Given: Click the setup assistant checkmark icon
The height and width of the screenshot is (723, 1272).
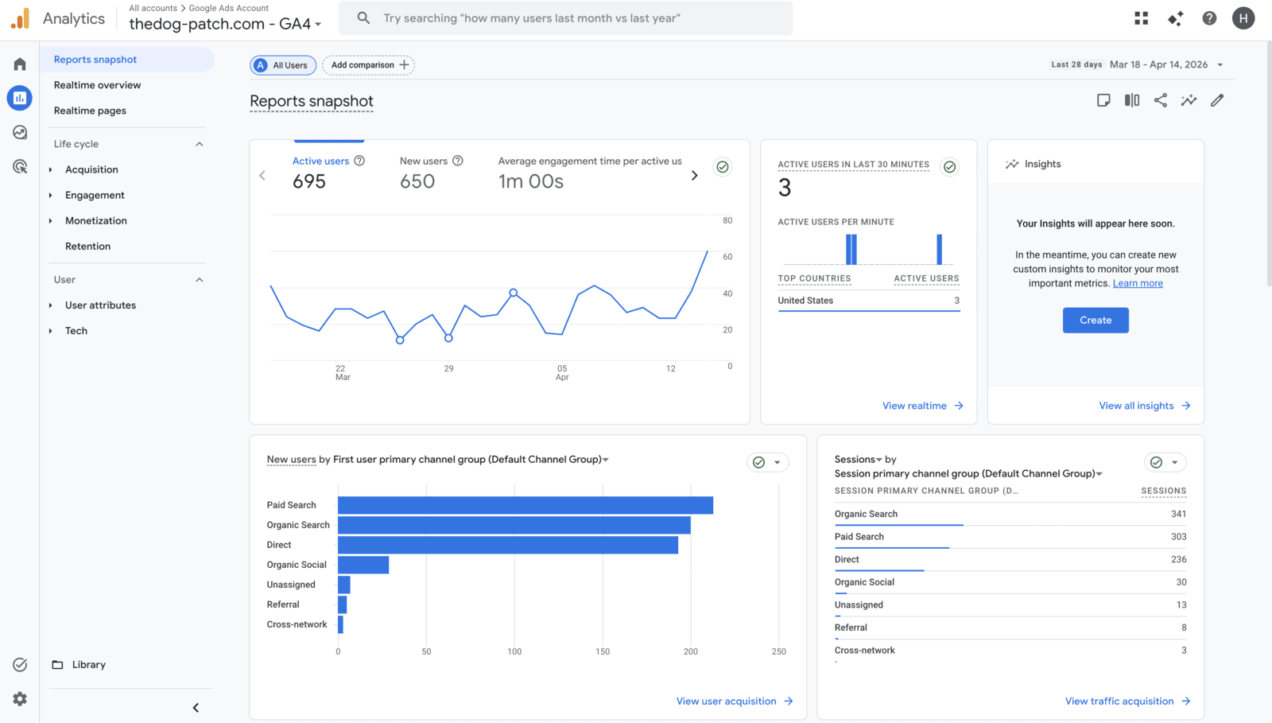Looking at the screenshot, I should click(20, 664).
